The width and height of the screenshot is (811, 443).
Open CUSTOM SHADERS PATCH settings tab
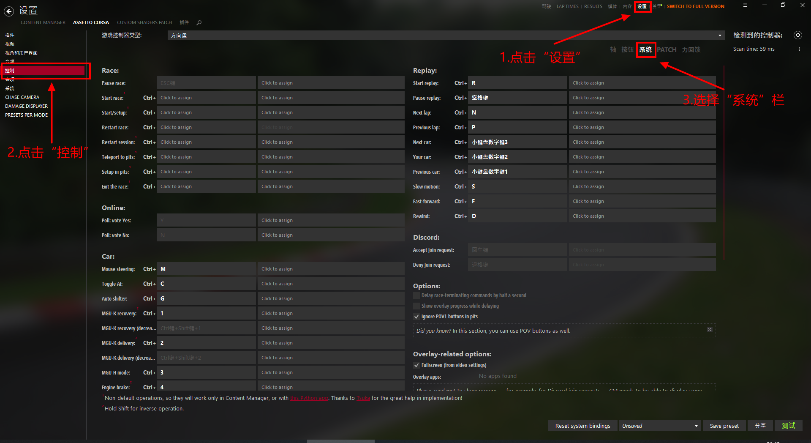[x=144, y=22]
